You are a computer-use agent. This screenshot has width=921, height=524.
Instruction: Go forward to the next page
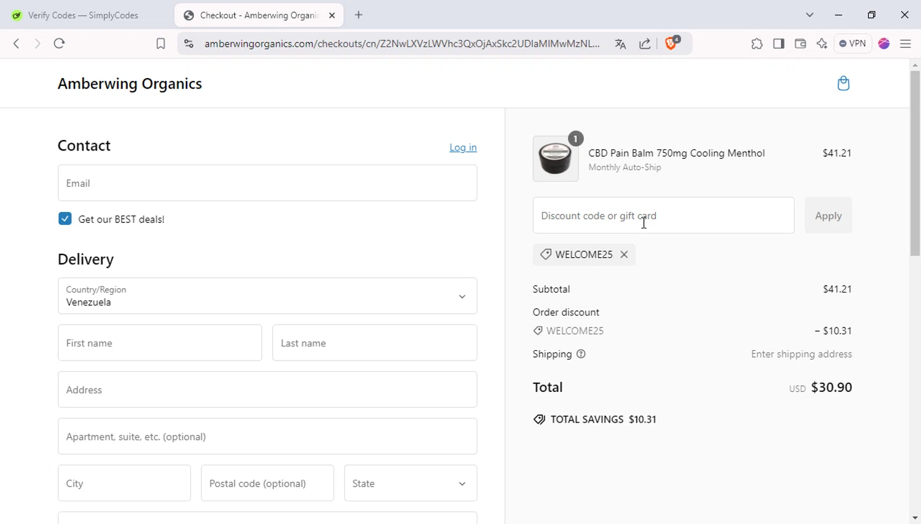pos(37,44)
